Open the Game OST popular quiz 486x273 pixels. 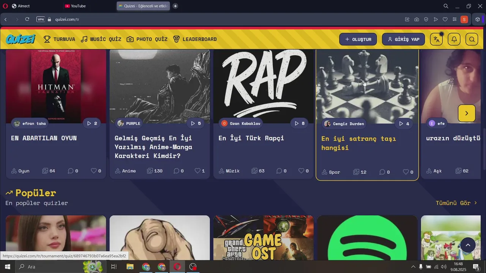[x=264, y=238]
